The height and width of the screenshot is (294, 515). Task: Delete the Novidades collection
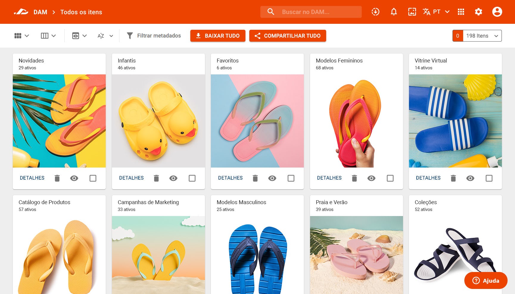point(57,178)
